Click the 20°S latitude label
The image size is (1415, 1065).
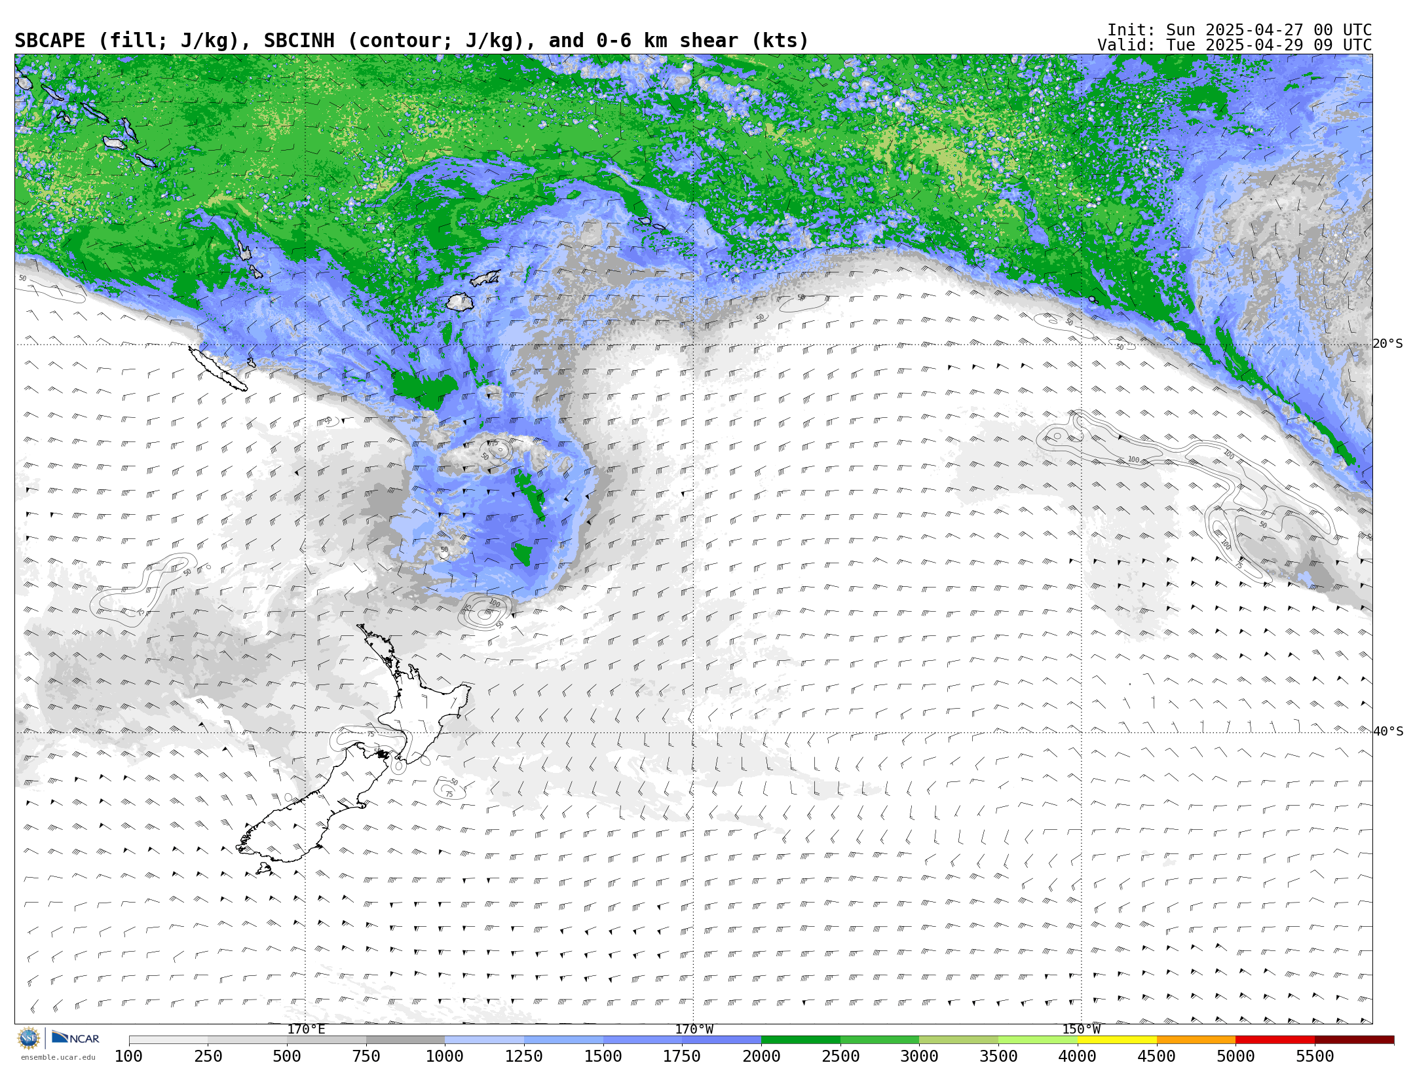click(1387, 344)
